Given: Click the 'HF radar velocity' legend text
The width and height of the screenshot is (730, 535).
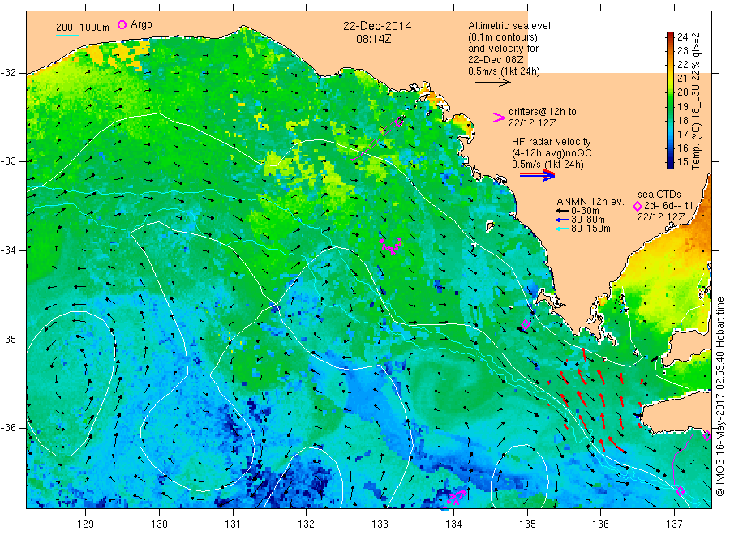Looking at the screenshot, I should click(x=552, y=142).
